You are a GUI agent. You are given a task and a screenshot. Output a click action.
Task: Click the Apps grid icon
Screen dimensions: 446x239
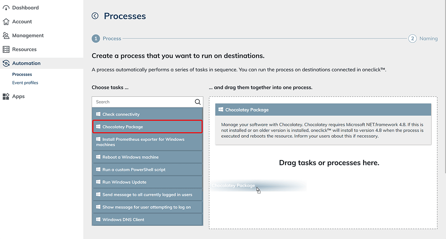point(6,97)
